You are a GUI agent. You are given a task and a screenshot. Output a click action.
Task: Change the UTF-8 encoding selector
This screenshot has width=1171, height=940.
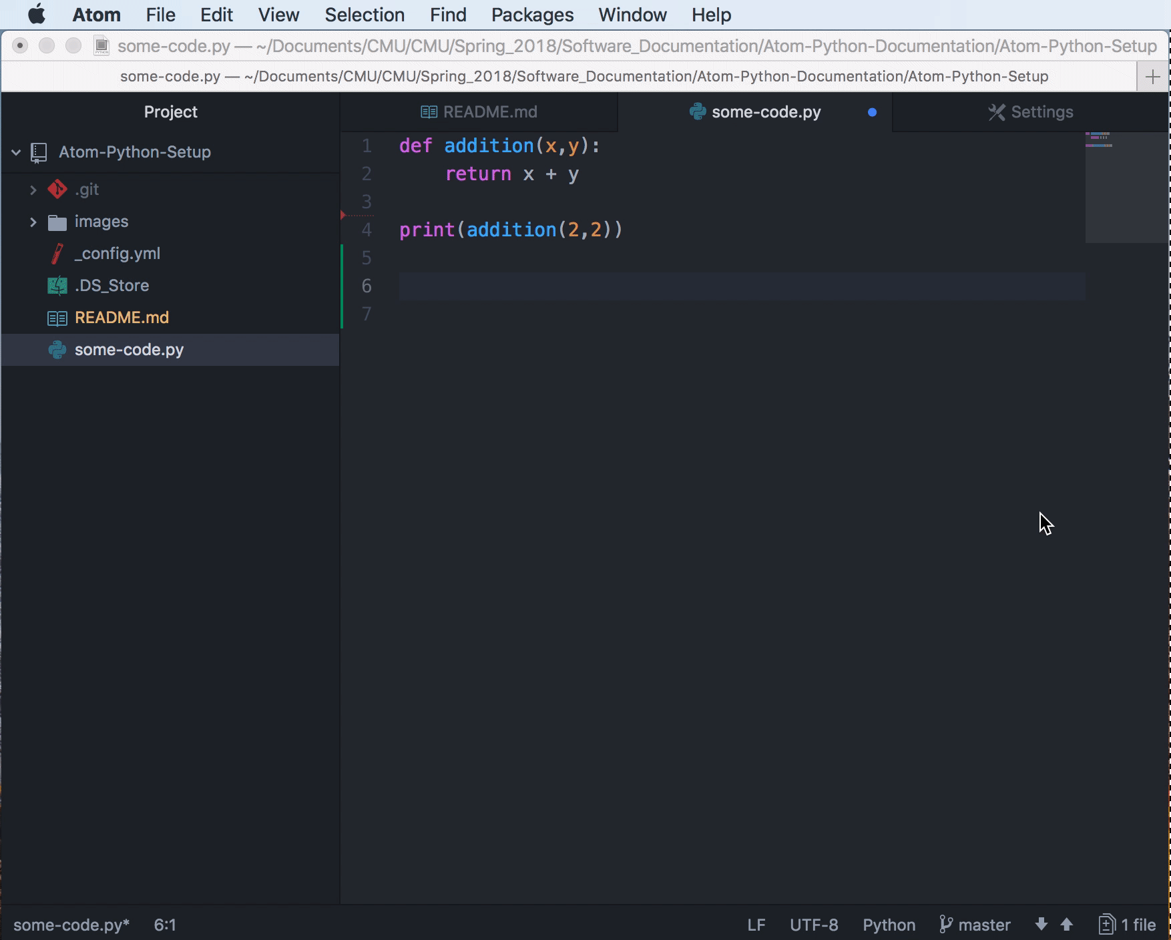coord(814,925)
